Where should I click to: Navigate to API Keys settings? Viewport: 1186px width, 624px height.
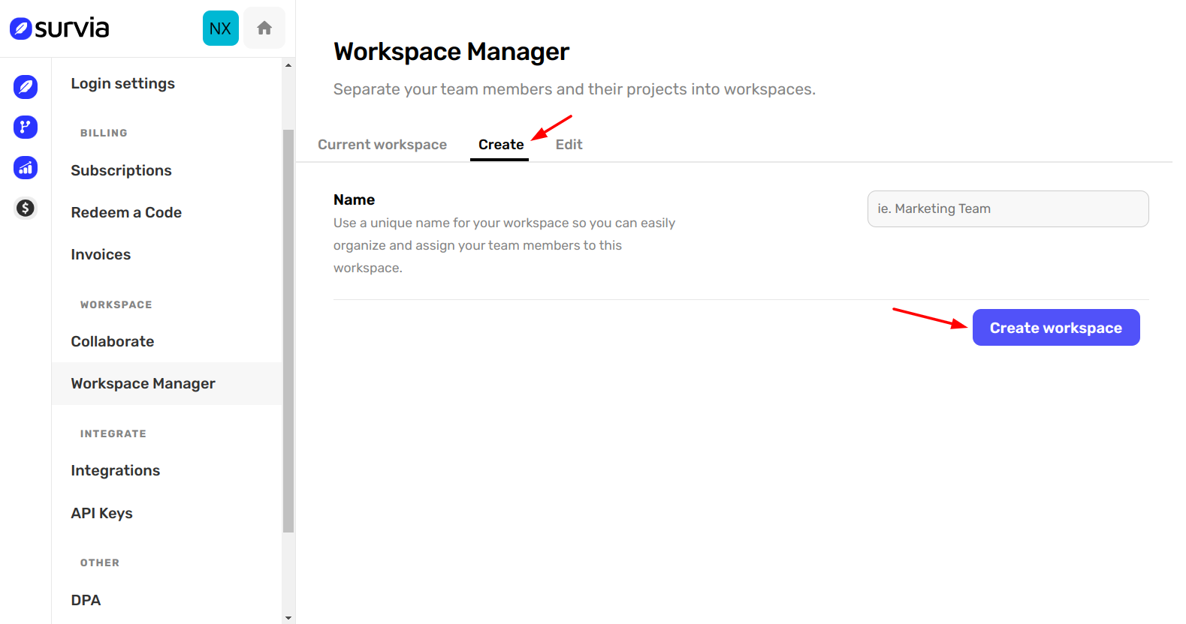pos(101,513)
